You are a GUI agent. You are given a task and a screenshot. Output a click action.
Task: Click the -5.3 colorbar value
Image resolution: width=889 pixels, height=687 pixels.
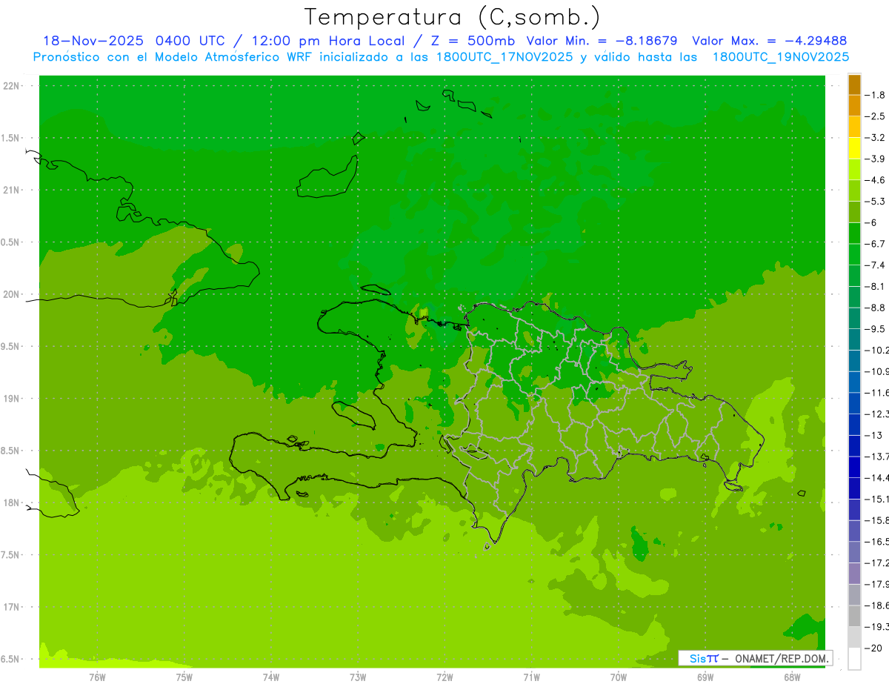[875, 202]
